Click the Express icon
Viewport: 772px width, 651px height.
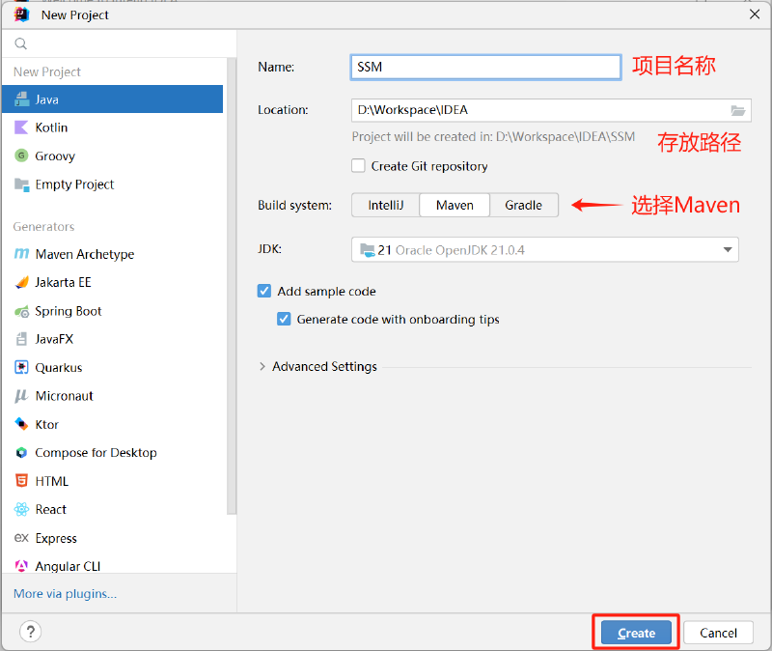tap(21, 538)
